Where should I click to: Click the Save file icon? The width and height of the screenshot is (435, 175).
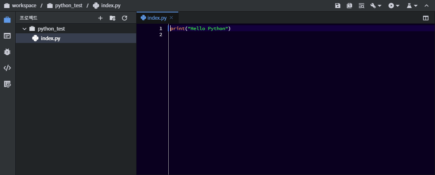pos(338,6)
